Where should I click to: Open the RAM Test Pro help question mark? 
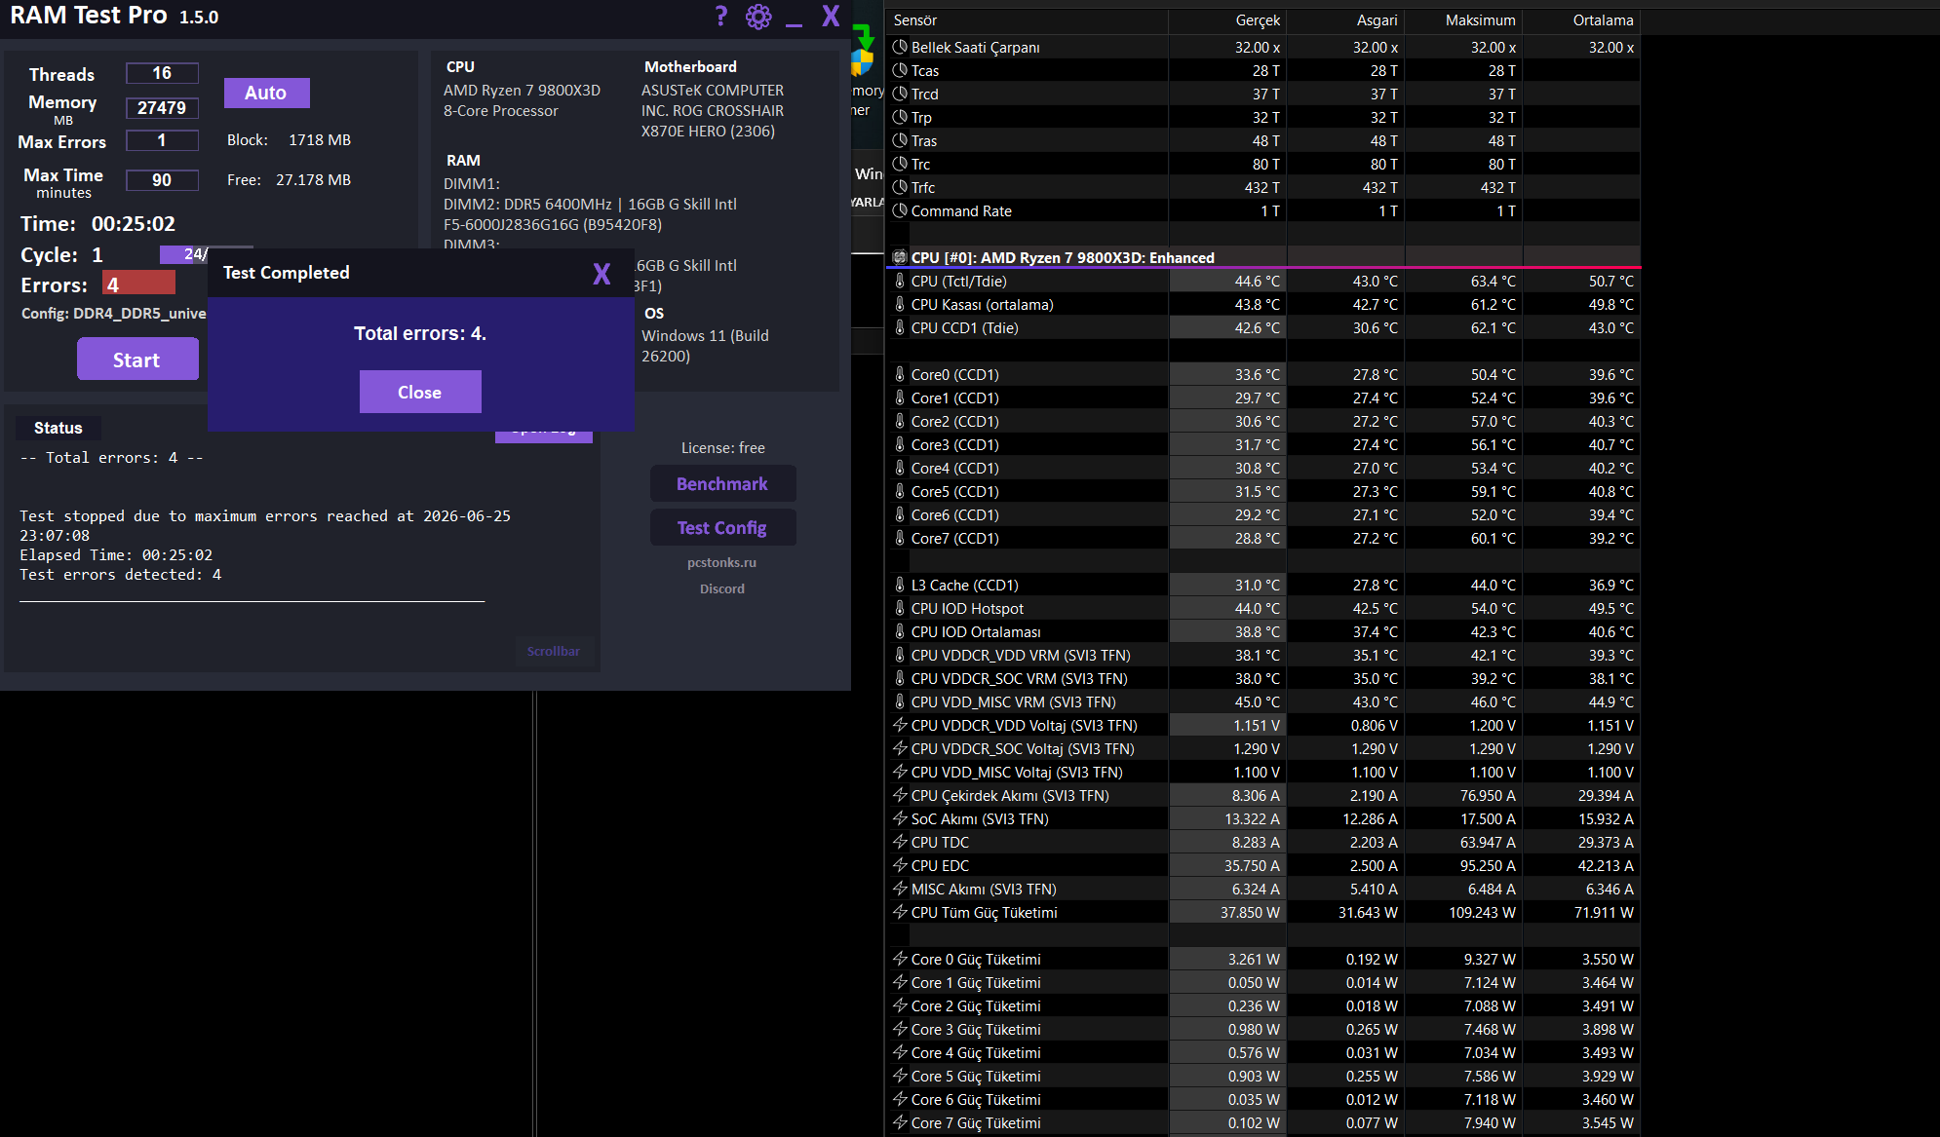coord(721,17)
